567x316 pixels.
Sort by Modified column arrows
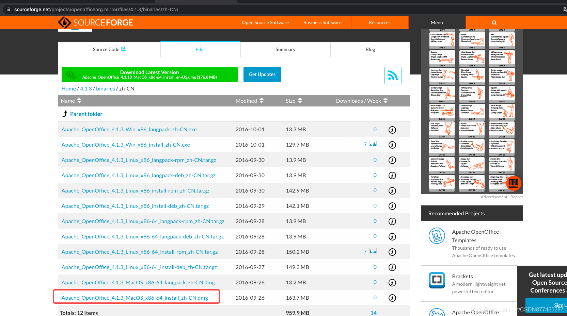pos(262,101)
